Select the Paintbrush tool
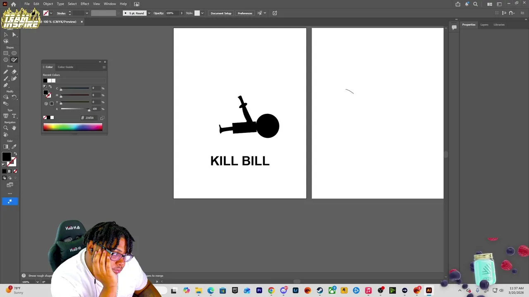529x297 pixels. point(6,78)
